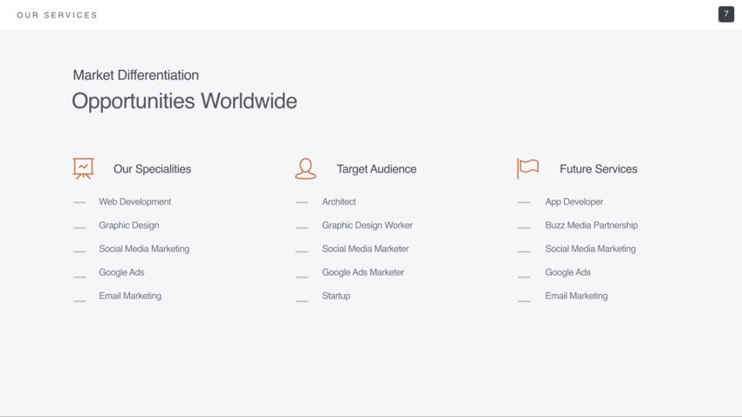
Task: Click the slide number 7 badge
Action: point(725,14)
